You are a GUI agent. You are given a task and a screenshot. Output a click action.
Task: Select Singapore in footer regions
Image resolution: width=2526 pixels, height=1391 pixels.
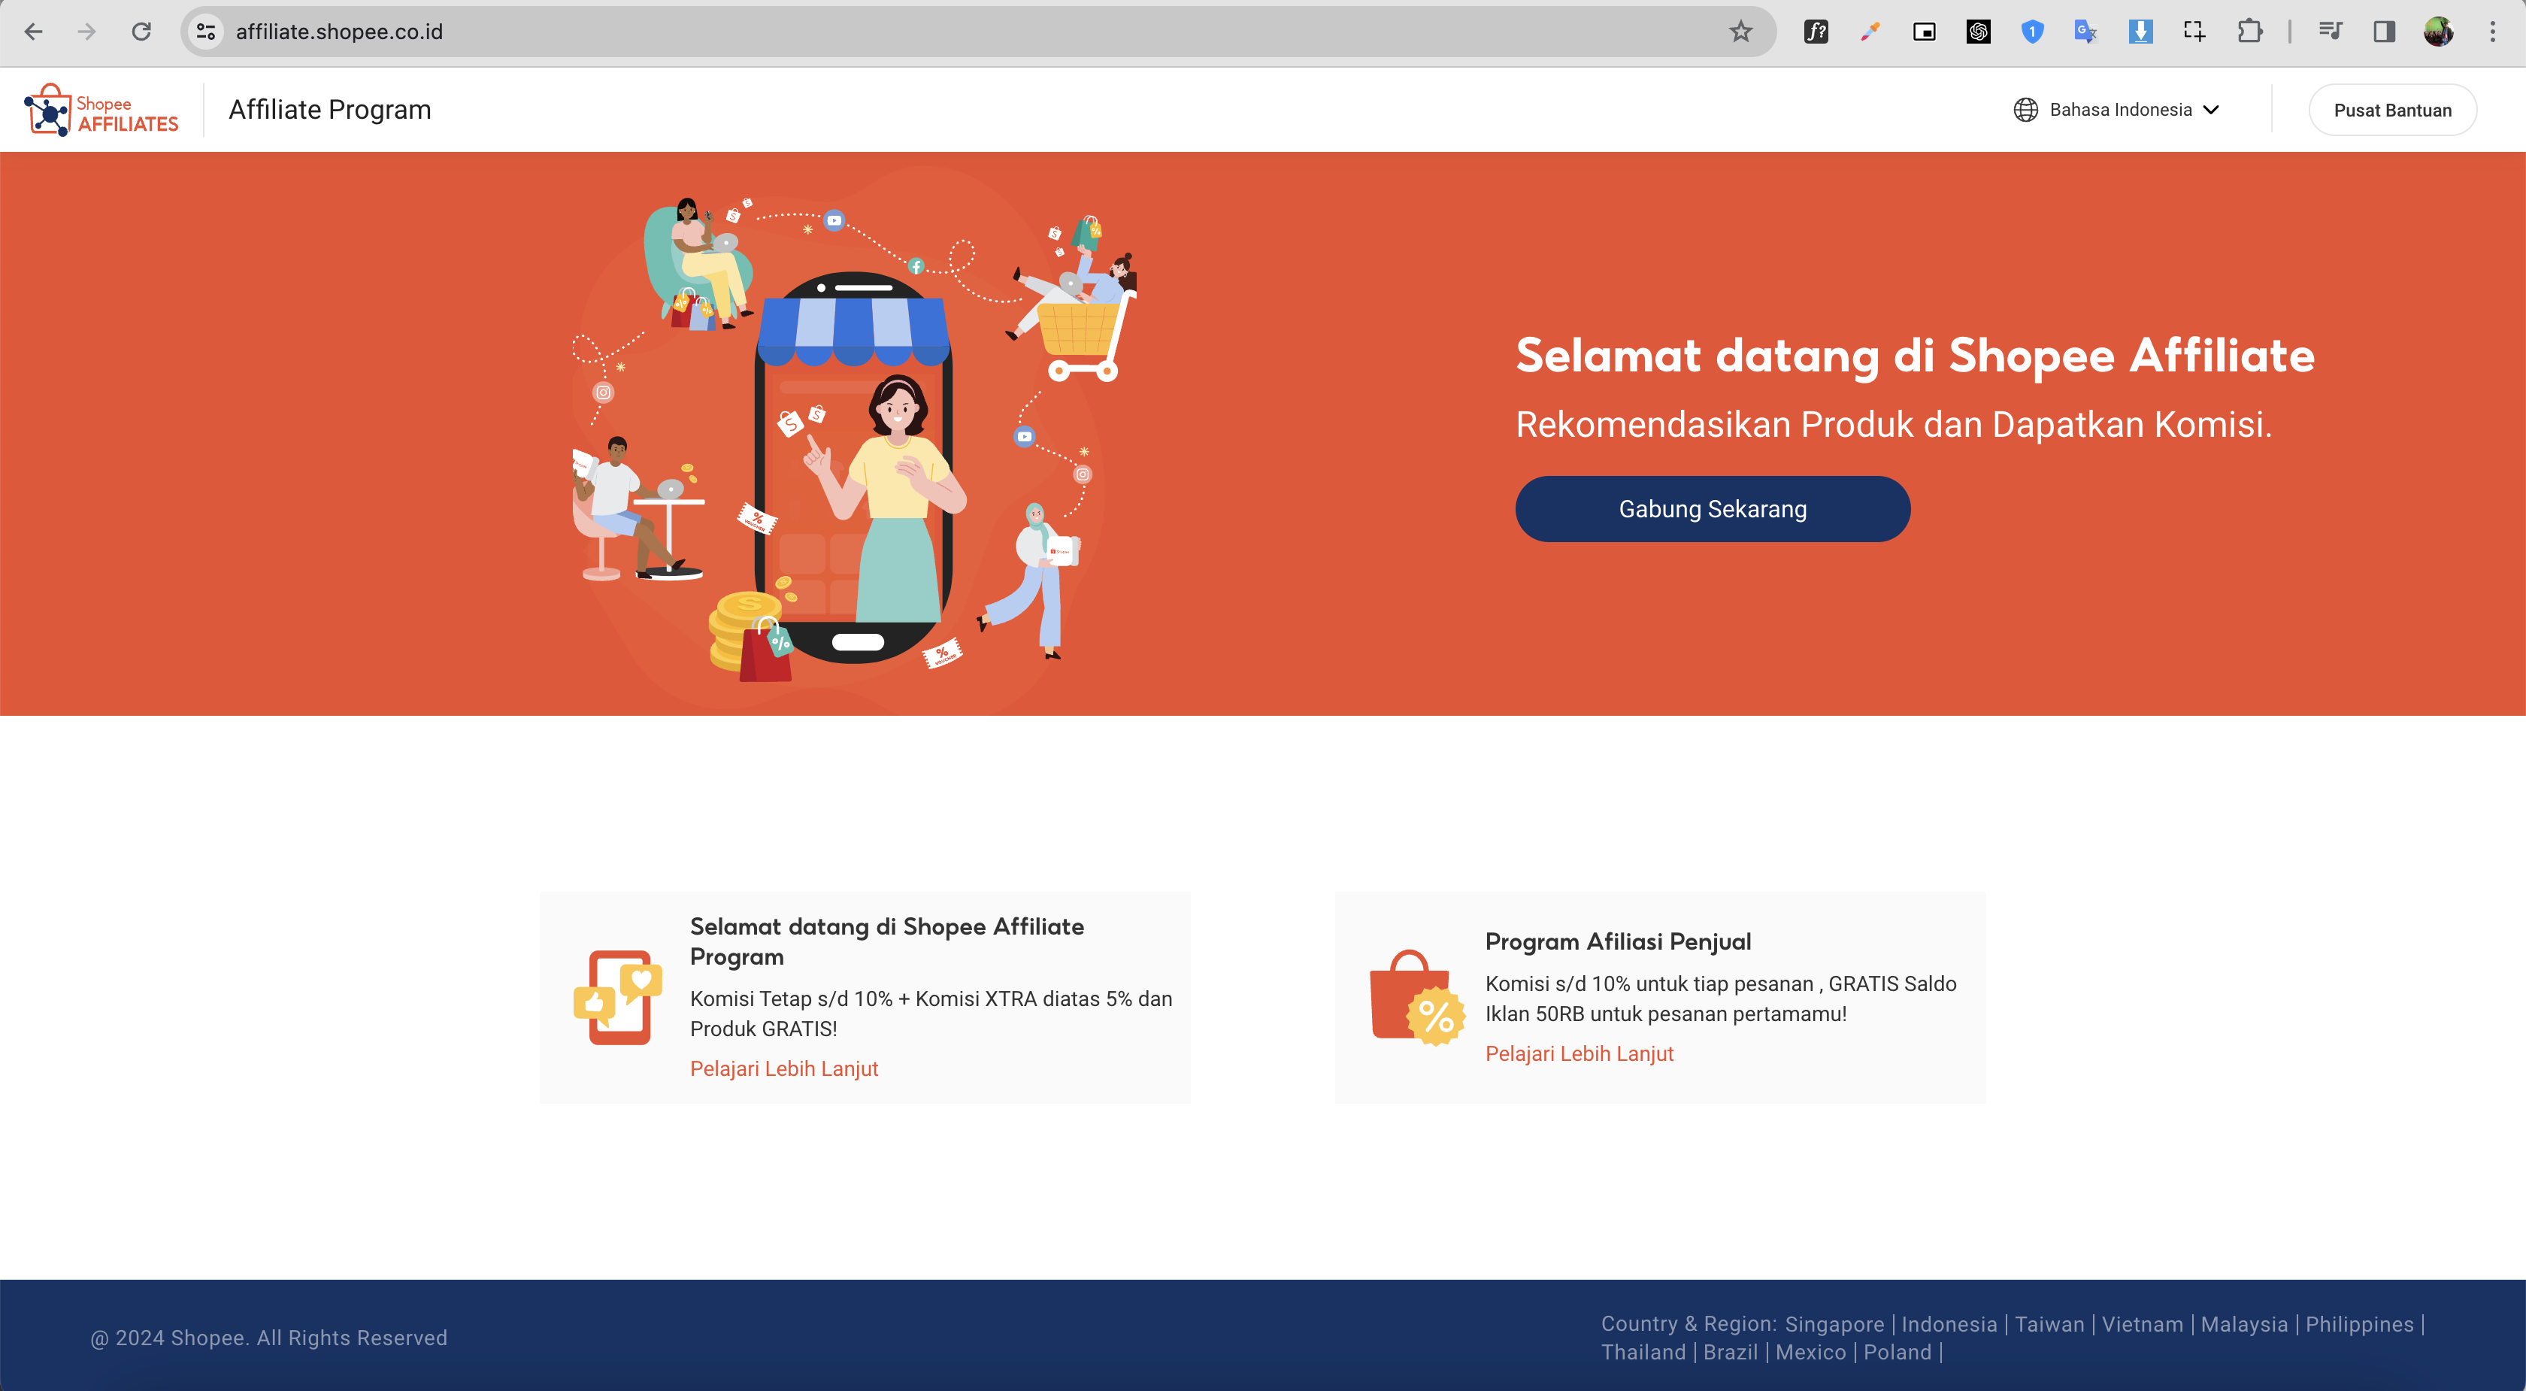point(1834,1324)
